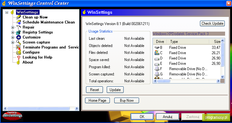Viewport: 232px width, 123px height.
Task: Click the WinSettings gear icon in tree root
Action: (x=13, y=12)
